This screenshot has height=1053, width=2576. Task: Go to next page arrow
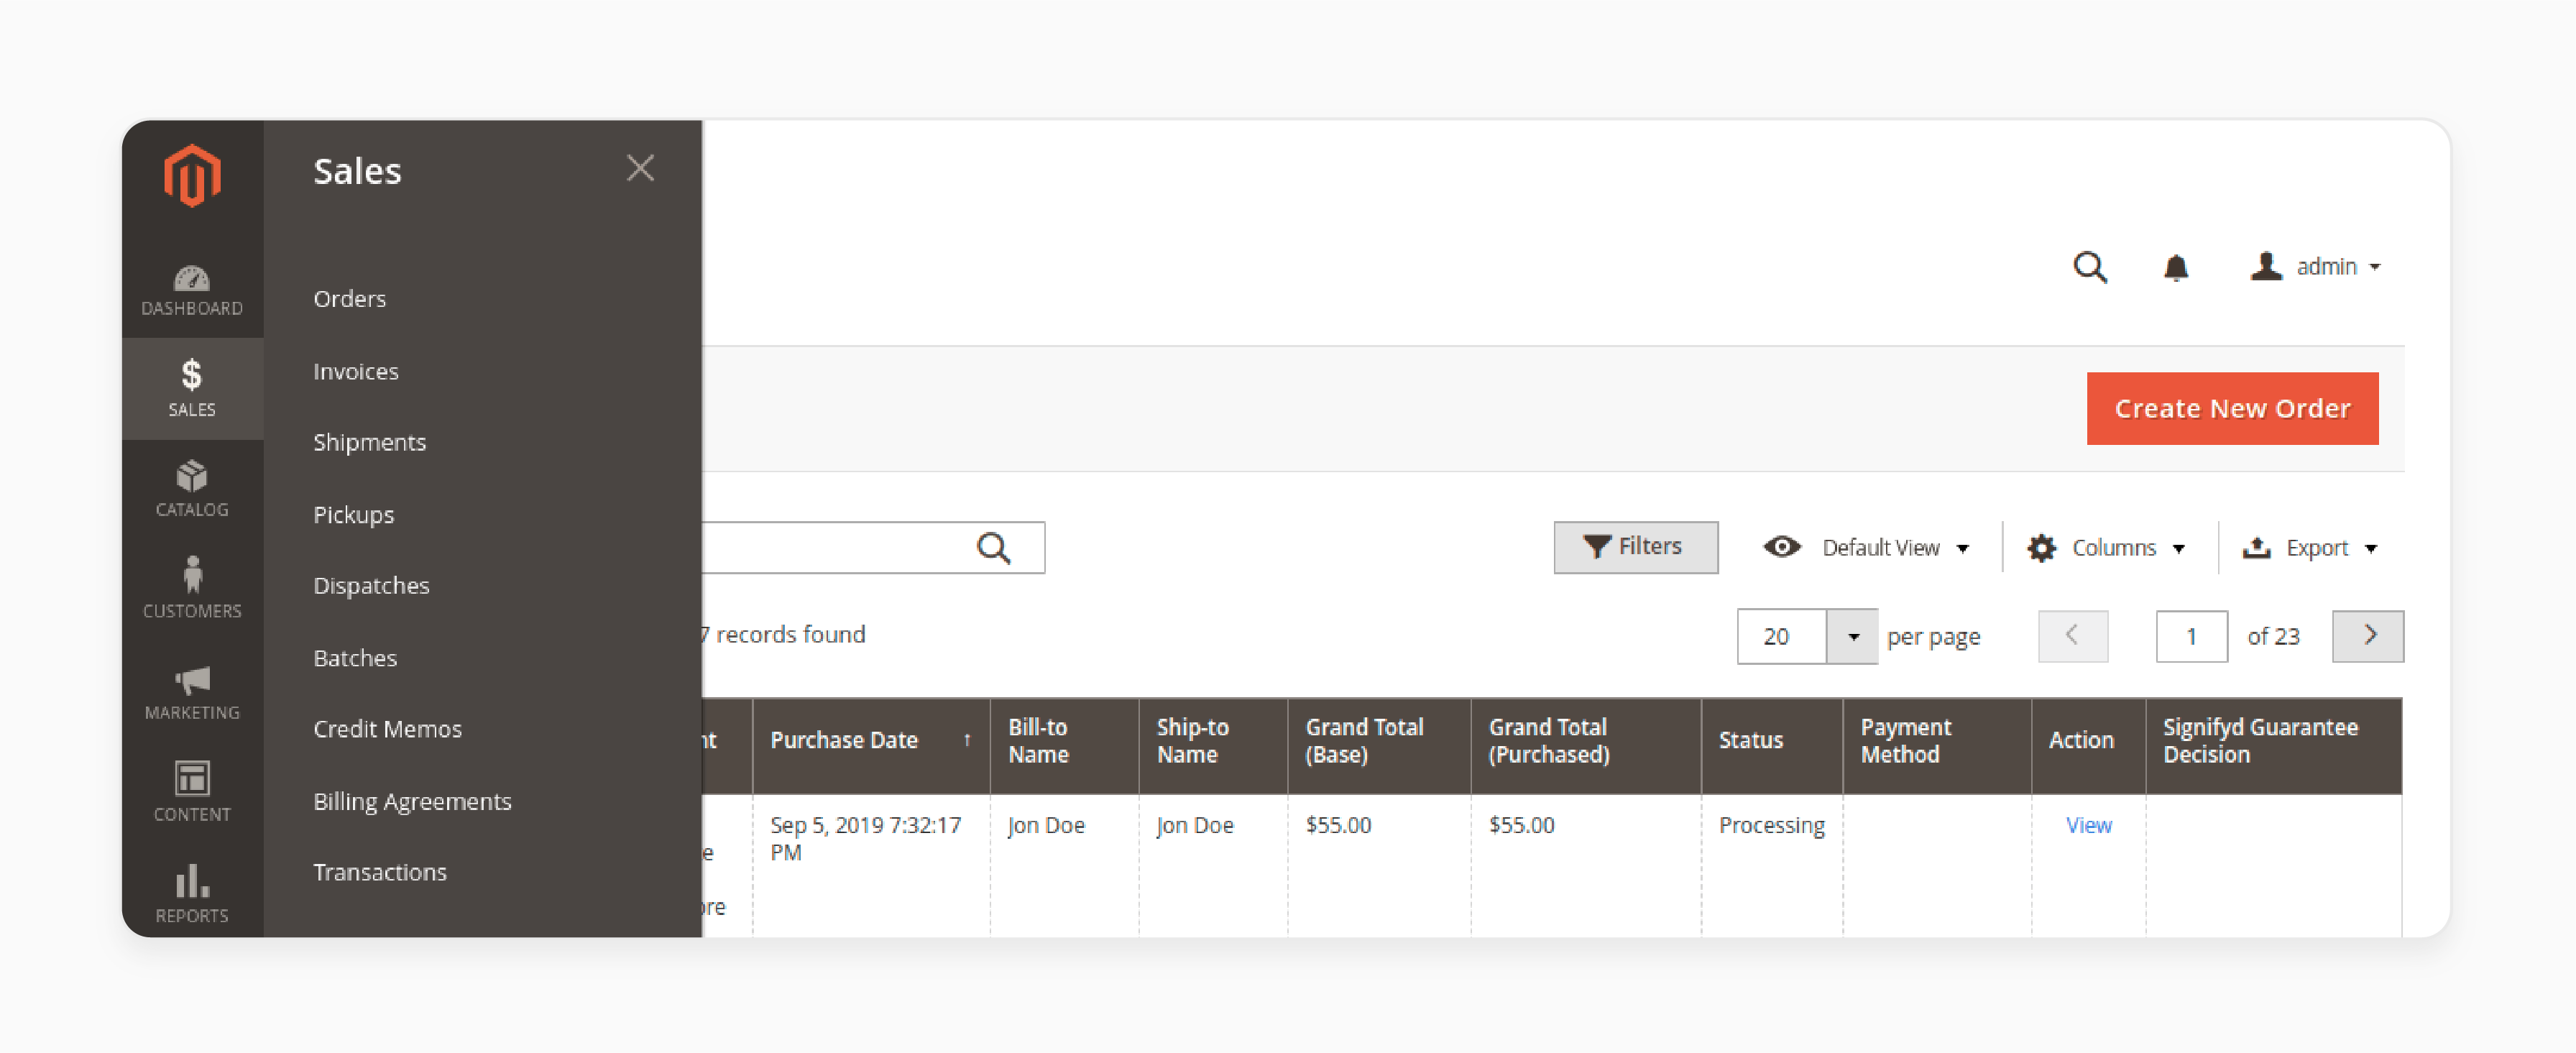(2367, 635)
